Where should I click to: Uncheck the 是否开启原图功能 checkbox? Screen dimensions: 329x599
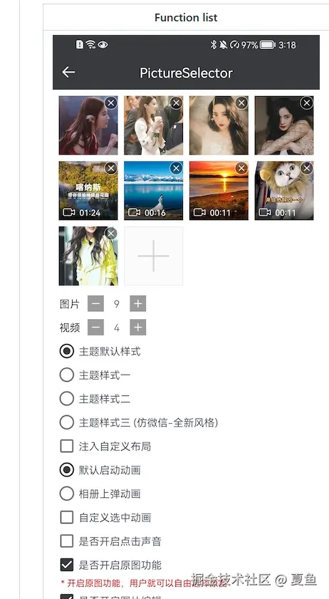tap(67, 565)
